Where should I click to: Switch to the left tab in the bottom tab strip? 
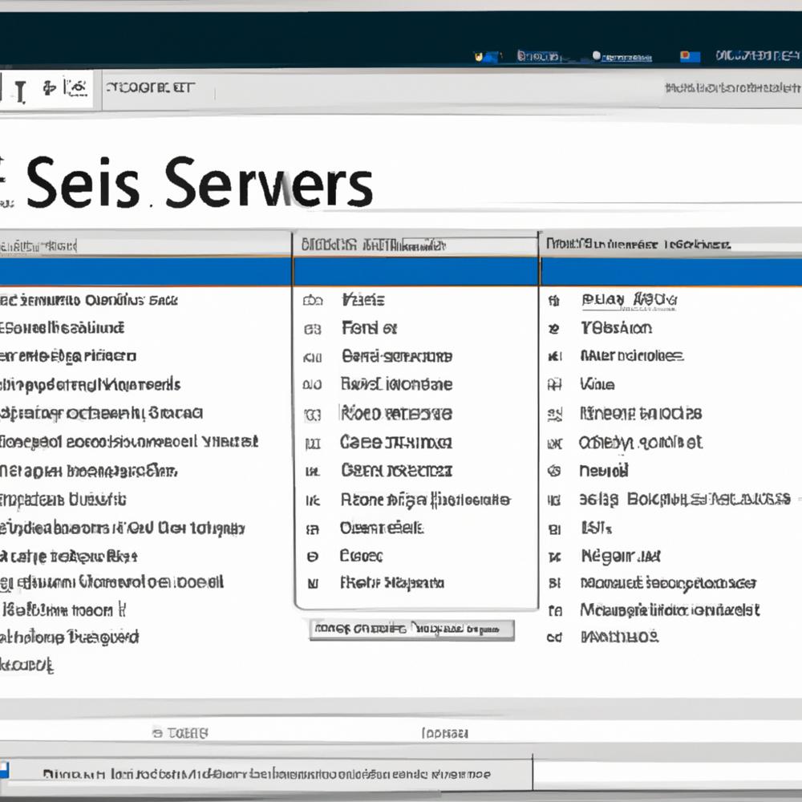(x=180, y=732)
